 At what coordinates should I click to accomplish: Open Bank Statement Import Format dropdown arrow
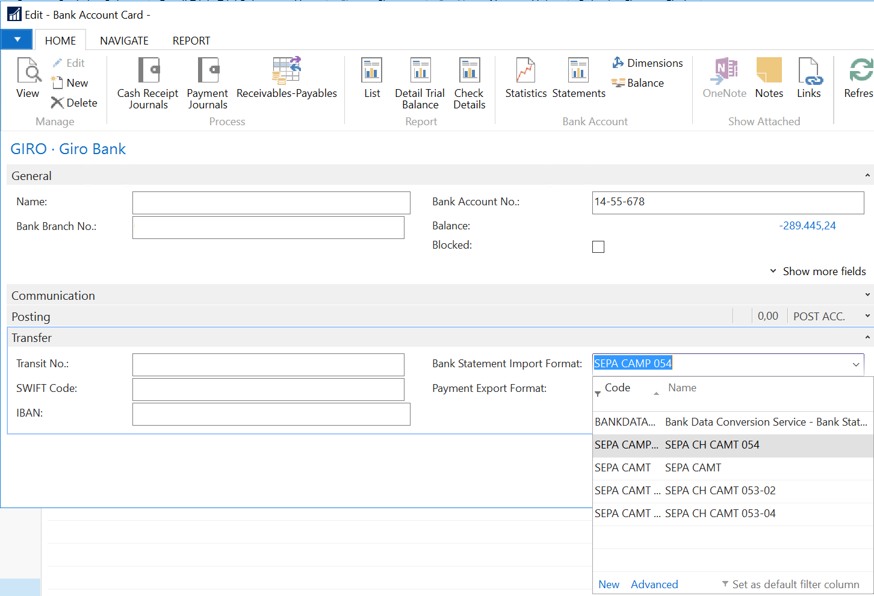856,365
